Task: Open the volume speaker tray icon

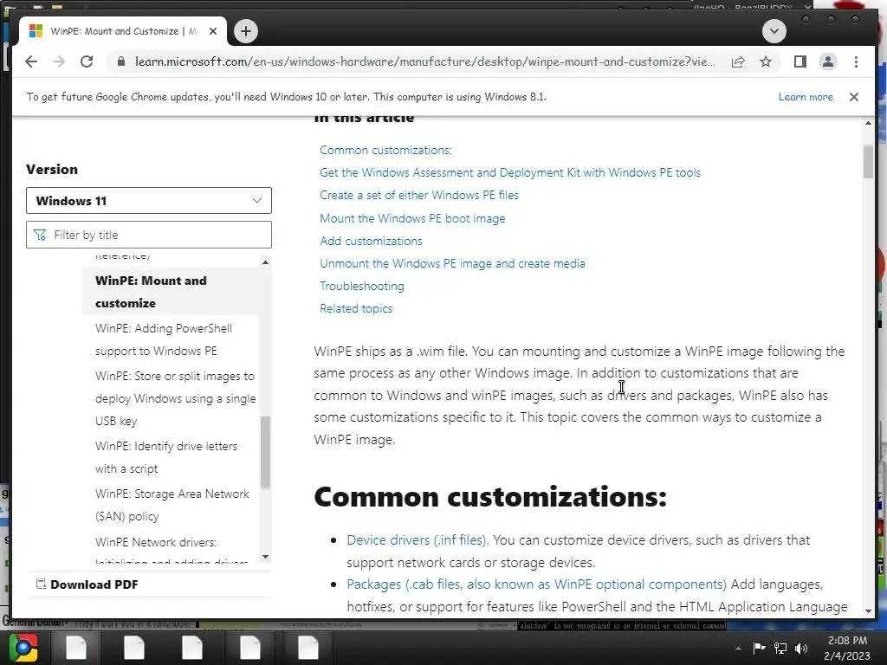Action: point(801,648)
